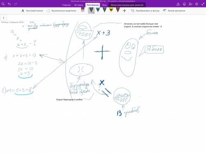The image size is (206, 154).
Task: Undo the last action
Action: click(x=9, y=4)
